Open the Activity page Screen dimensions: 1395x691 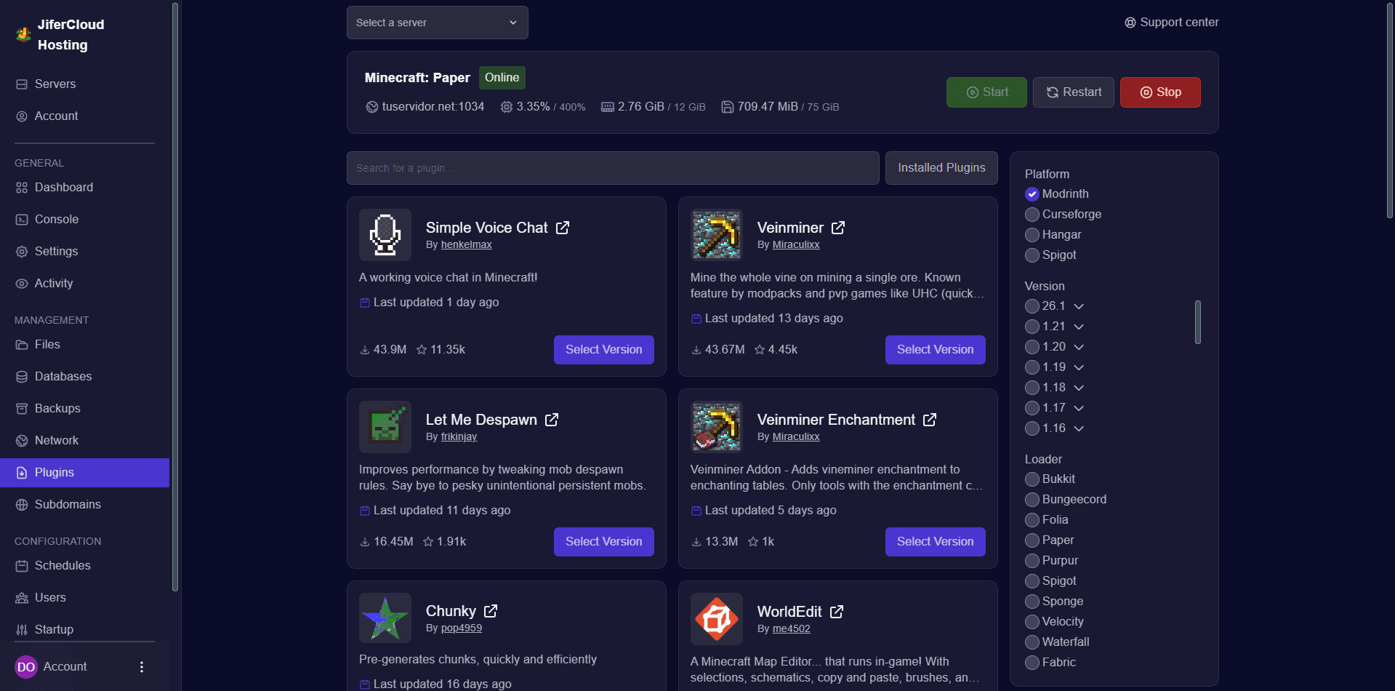(x=84, y=284)
